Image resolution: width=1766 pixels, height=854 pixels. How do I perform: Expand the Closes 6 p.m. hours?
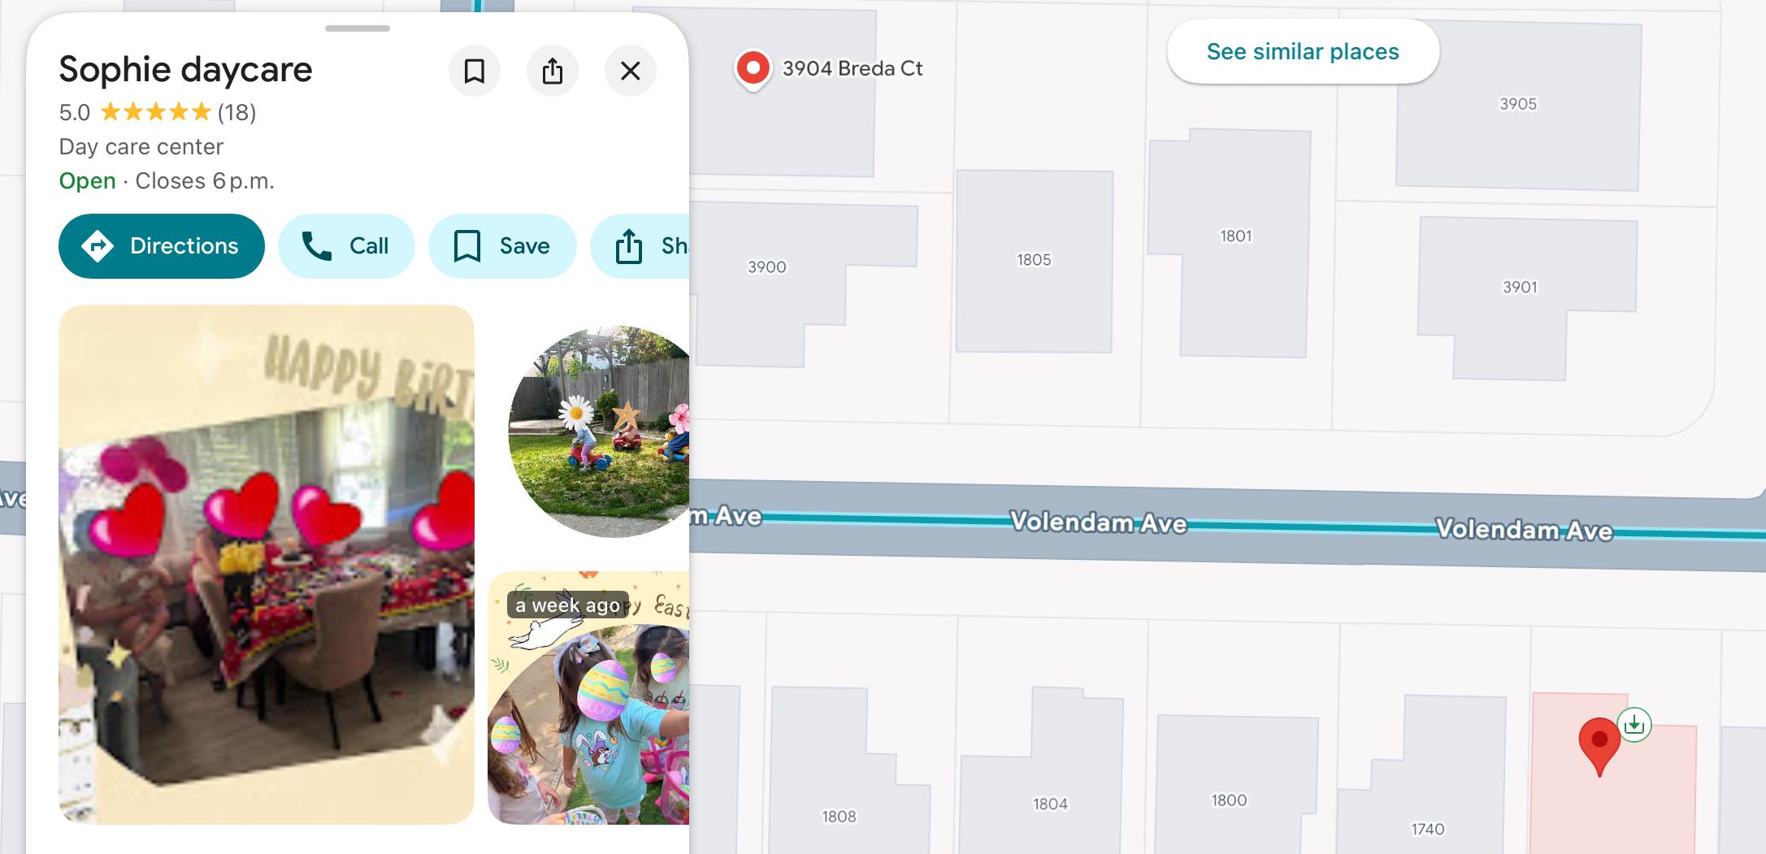tap(205, 181)
